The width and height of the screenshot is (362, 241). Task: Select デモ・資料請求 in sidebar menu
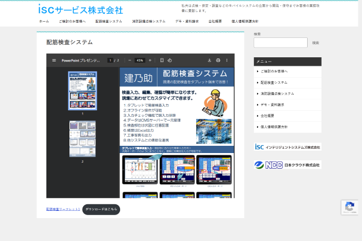coord(288,105)
